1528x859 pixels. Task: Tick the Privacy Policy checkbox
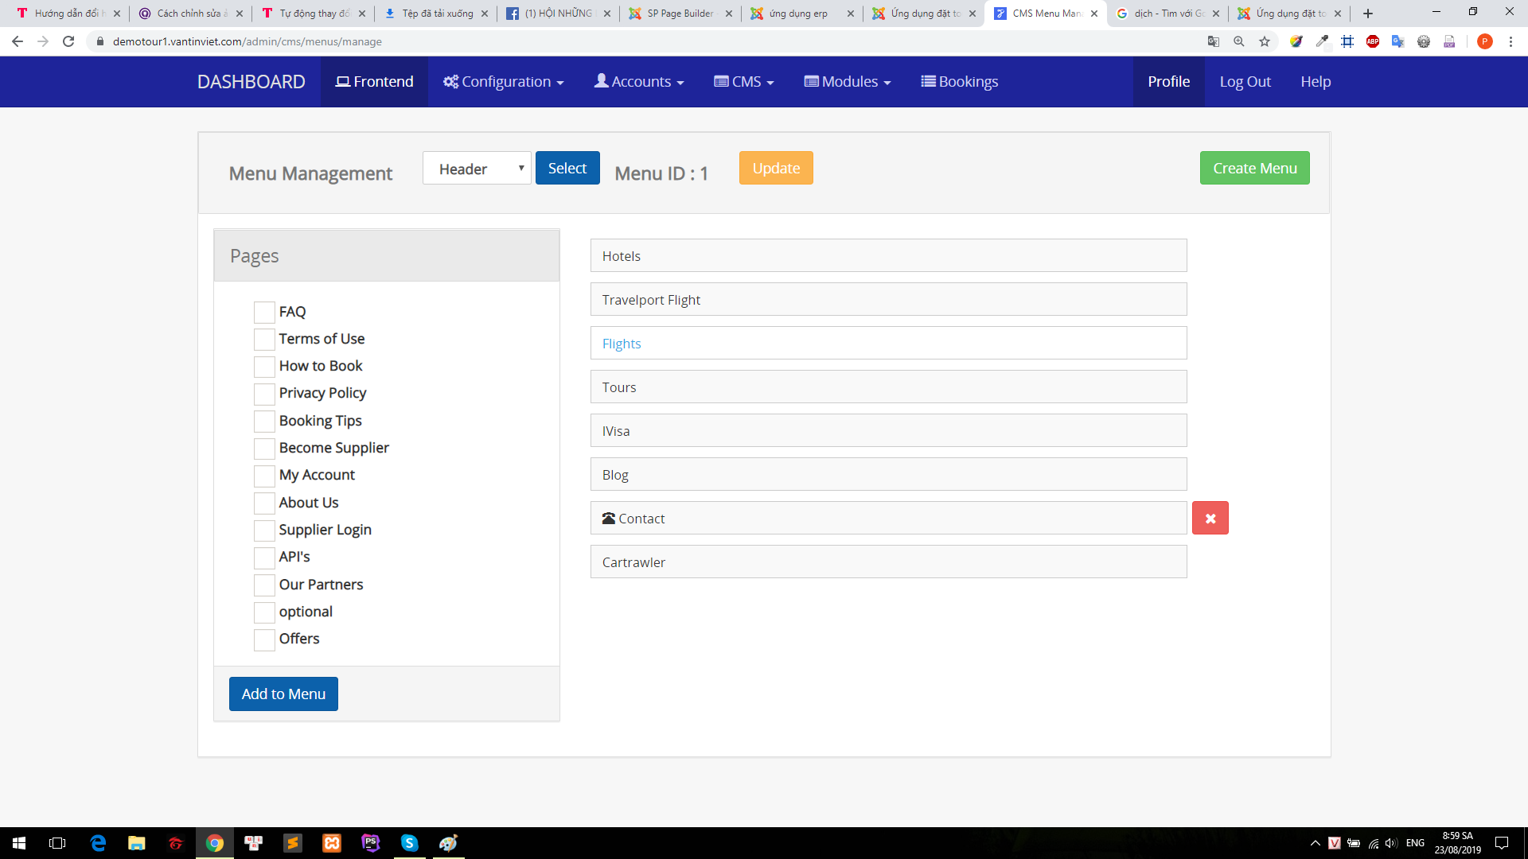264,394
